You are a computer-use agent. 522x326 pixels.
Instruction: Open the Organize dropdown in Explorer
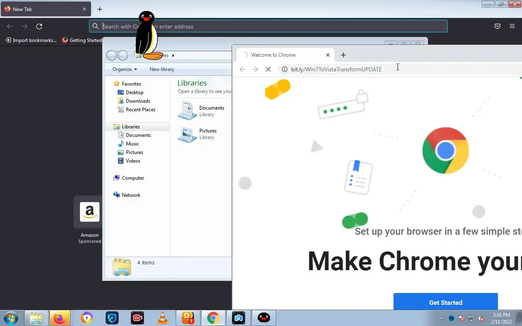125,69
